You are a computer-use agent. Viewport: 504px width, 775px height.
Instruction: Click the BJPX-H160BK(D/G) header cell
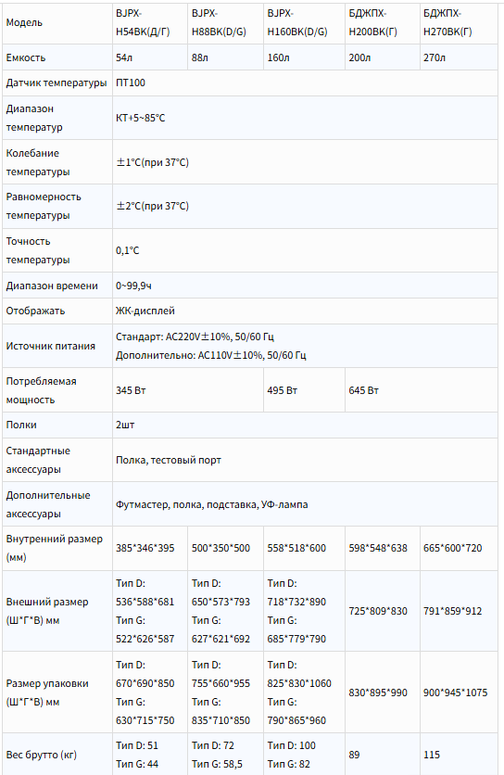304,23
